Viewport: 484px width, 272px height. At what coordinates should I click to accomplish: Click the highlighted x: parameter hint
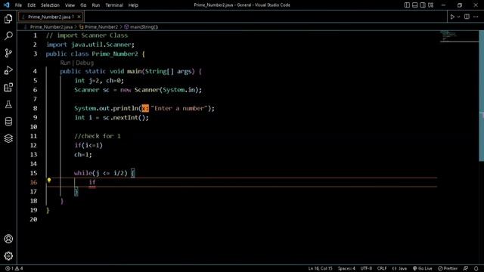click(145, 108)
